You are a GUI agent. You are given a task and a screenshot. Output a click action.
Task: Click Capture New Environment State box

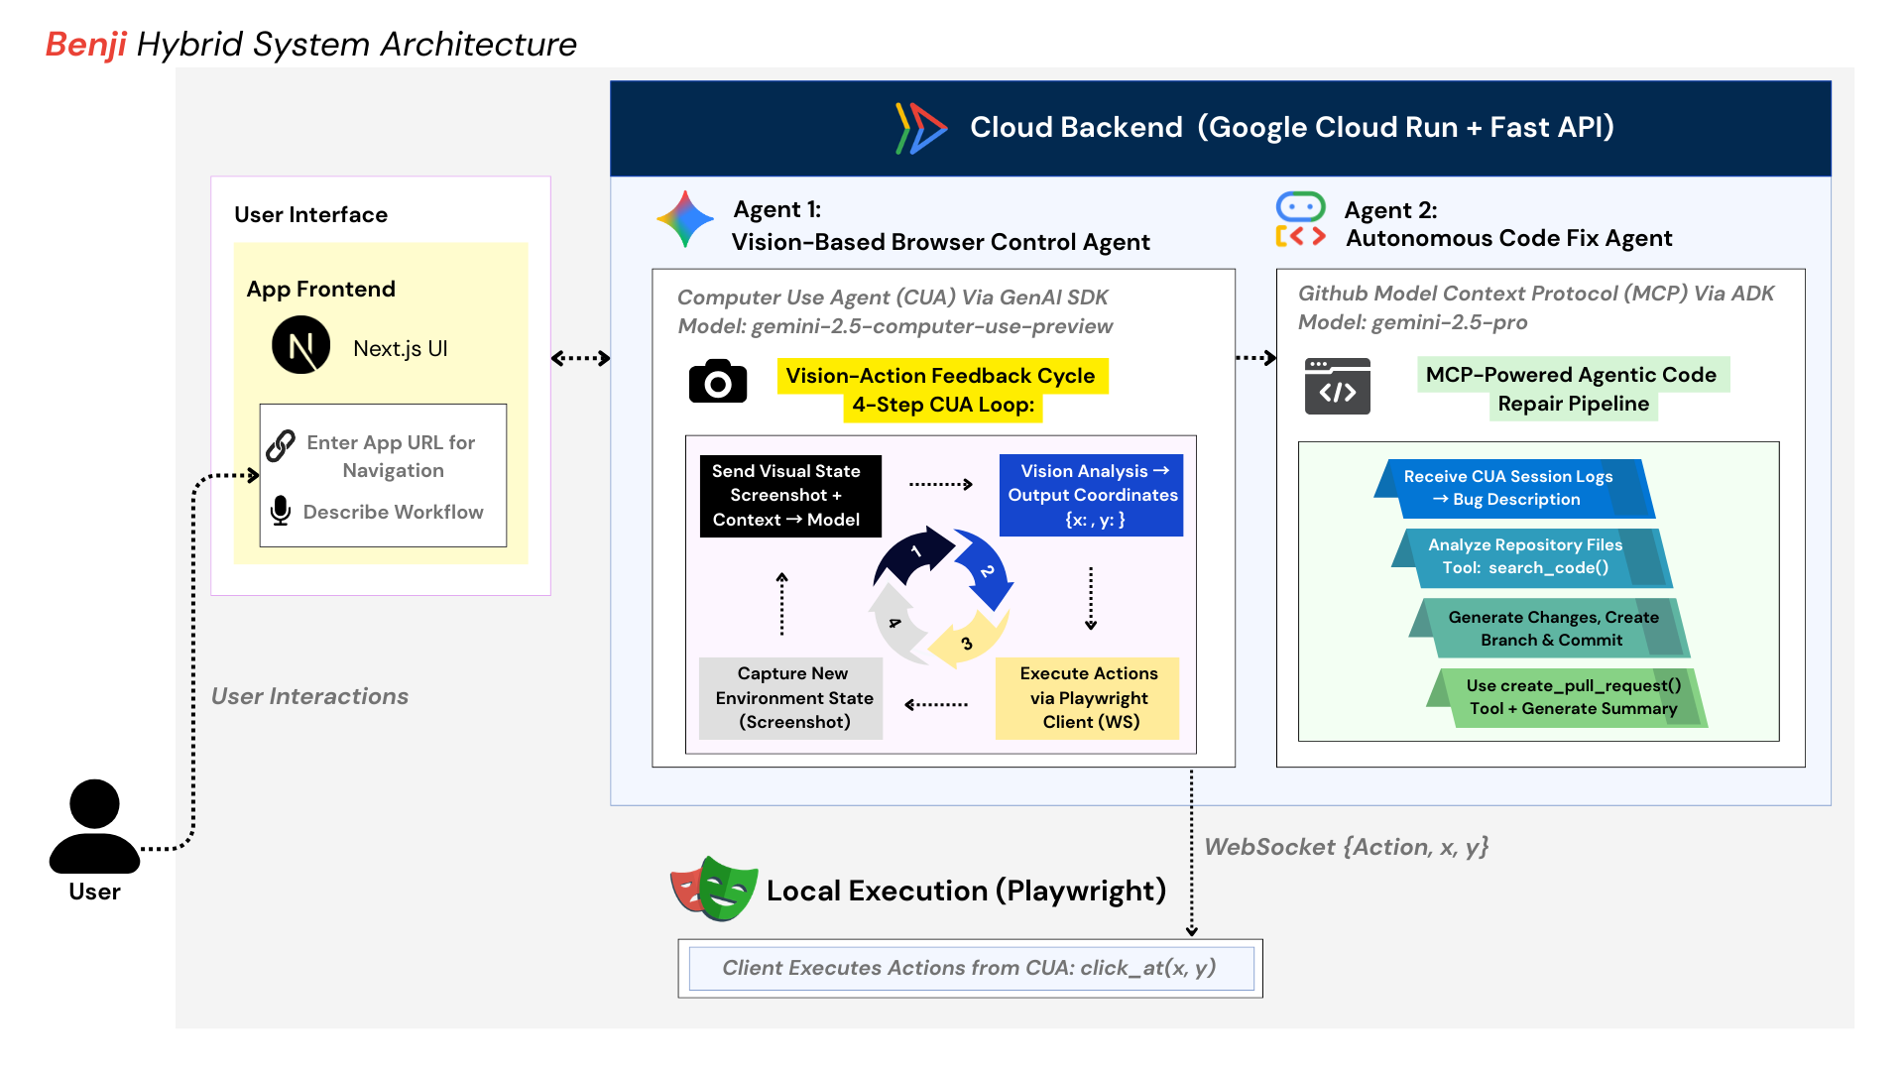click(791, 698)
